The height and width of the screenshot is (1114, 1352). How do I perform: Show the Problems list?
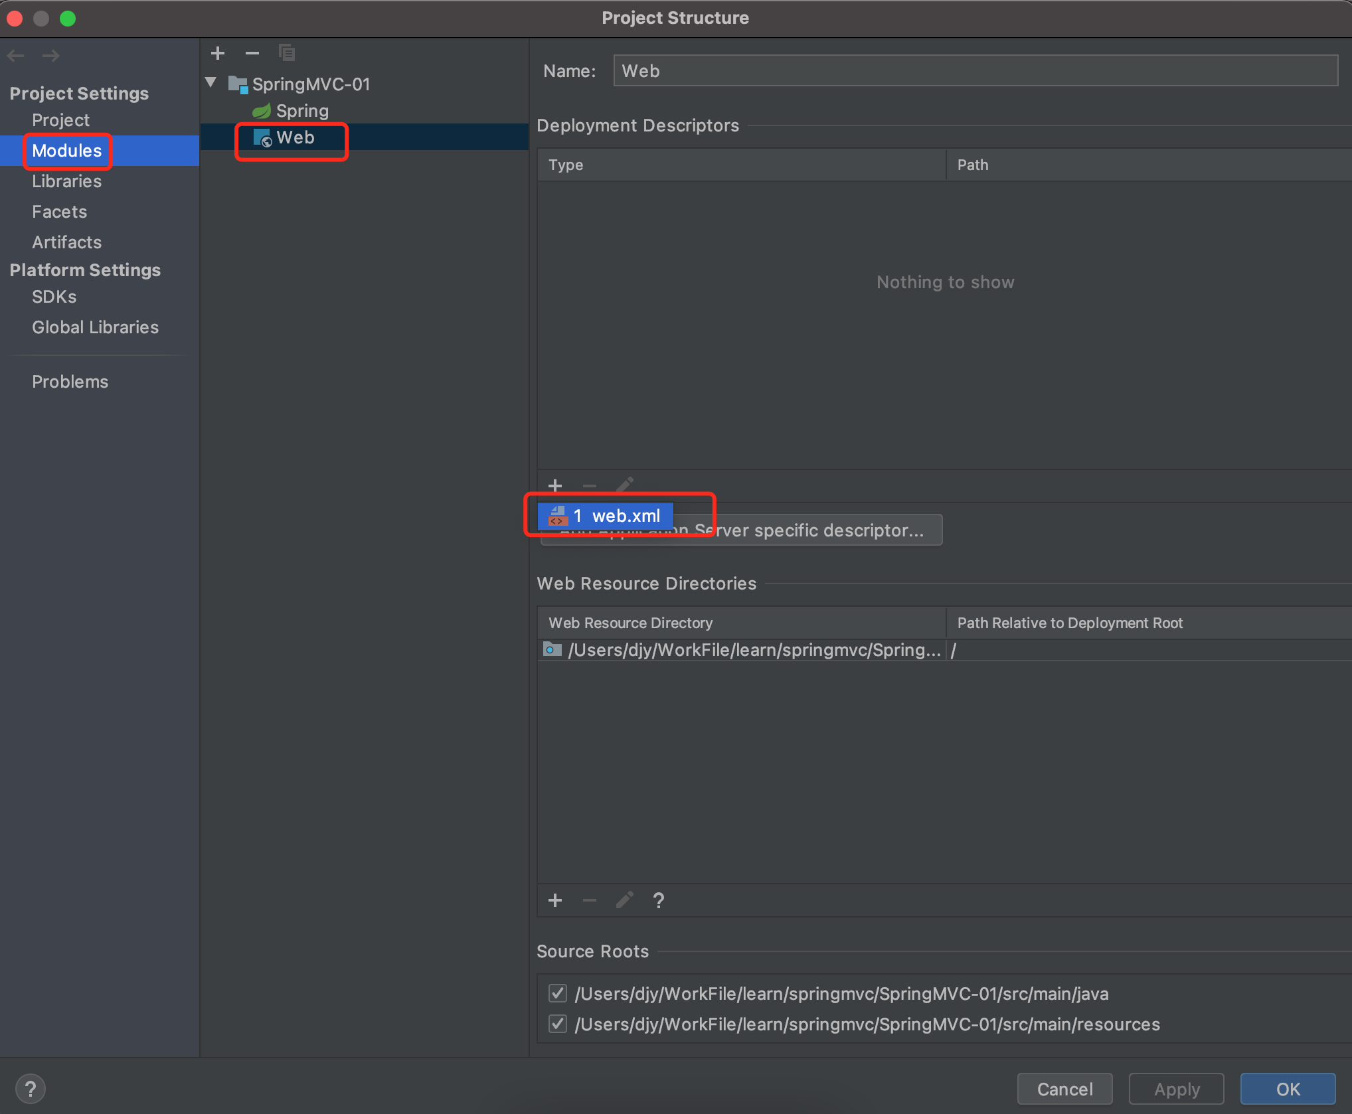pyautogui.click(x=70, y=382)
